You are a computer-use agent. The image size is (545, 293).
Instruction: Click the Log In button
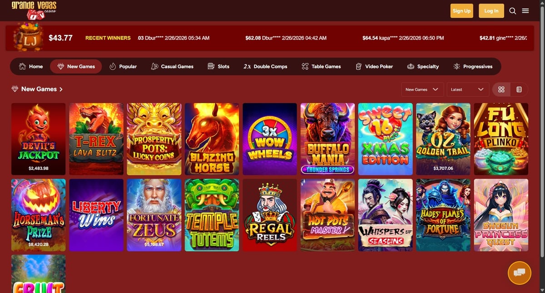pos(491,11)
